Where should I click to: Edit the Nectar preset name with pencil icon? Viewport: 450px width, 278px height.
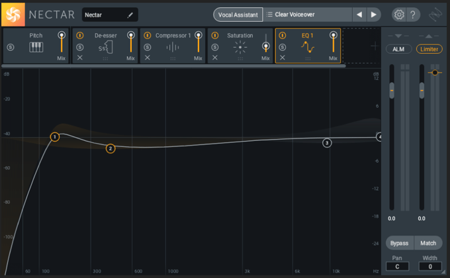pos(130,15)
